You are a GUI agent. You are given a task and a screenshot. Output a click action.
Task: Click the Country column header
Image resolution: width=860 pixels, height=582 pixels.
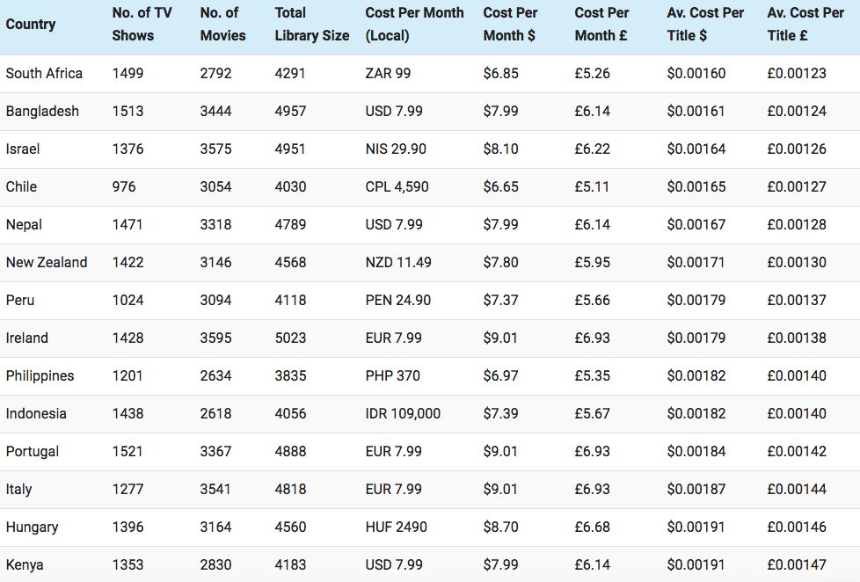coord(31,25)
